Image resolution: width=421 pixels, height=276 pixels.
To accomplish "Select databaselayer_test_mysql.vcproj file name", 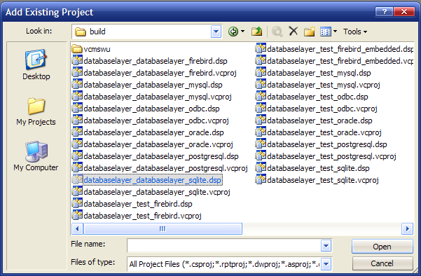I will pos(324,85).
